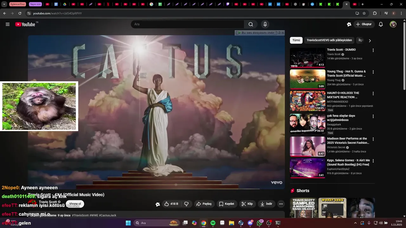
Task: Open the notifications bell
Action: [381, 24]
